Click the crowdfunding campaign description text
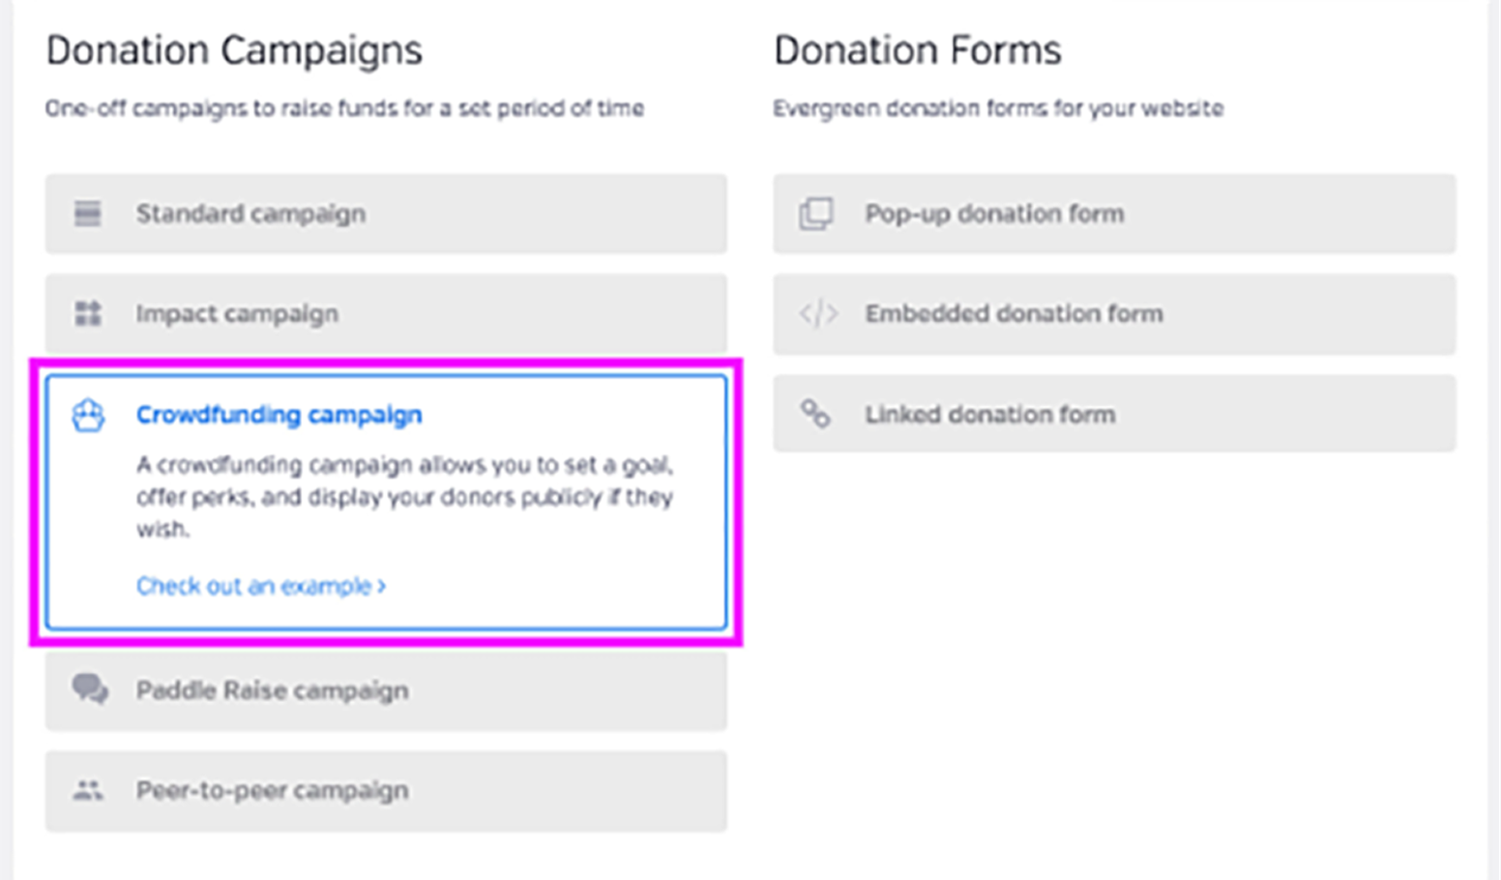The image size is (1501, 880). [405, 497]
